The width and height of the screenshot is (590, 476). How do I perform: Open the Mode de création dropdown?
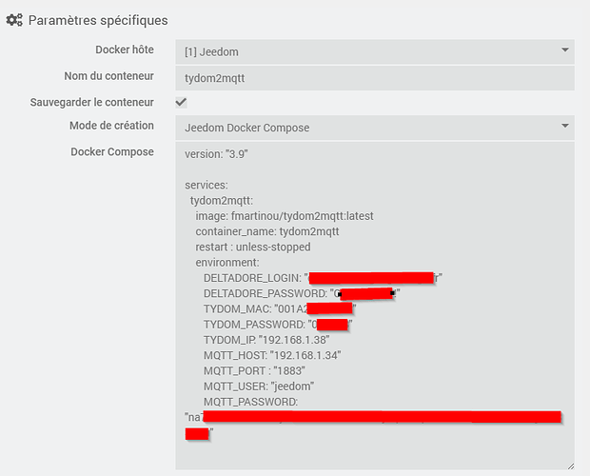click(373, 128)
